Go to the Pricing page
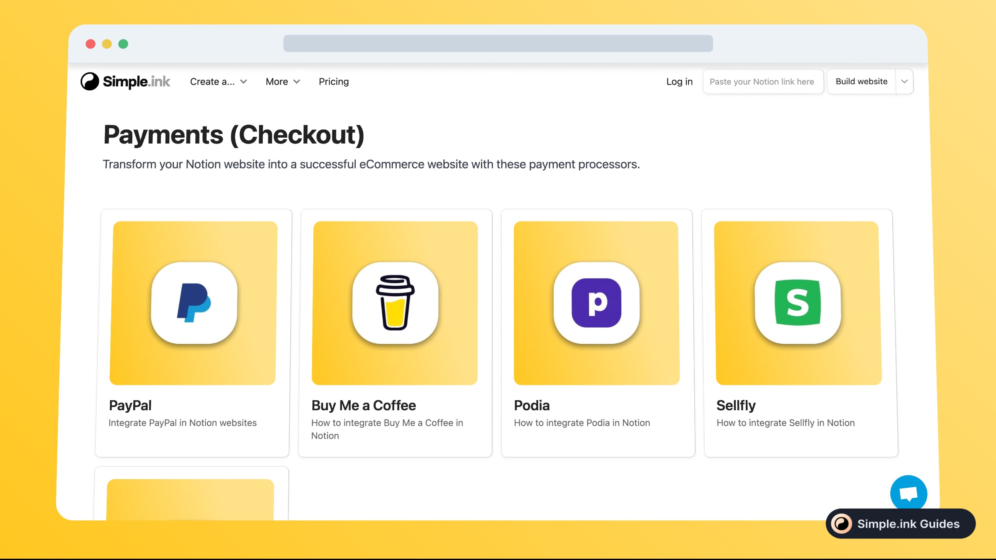996x560 pixels. click(x=334, y=82)
